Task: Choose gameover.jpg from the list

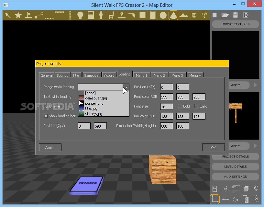Action: (104, 98)
